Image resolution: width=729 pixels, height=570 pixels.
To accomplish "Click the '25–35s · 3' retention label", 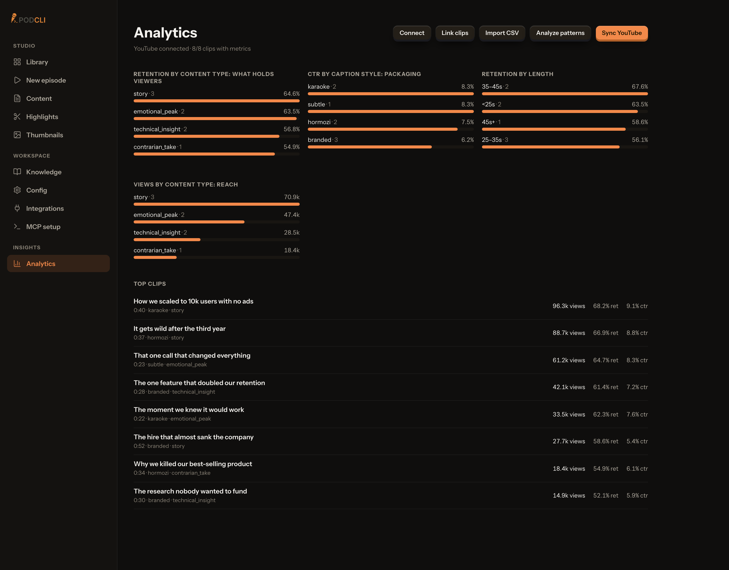I will [495, 140].
